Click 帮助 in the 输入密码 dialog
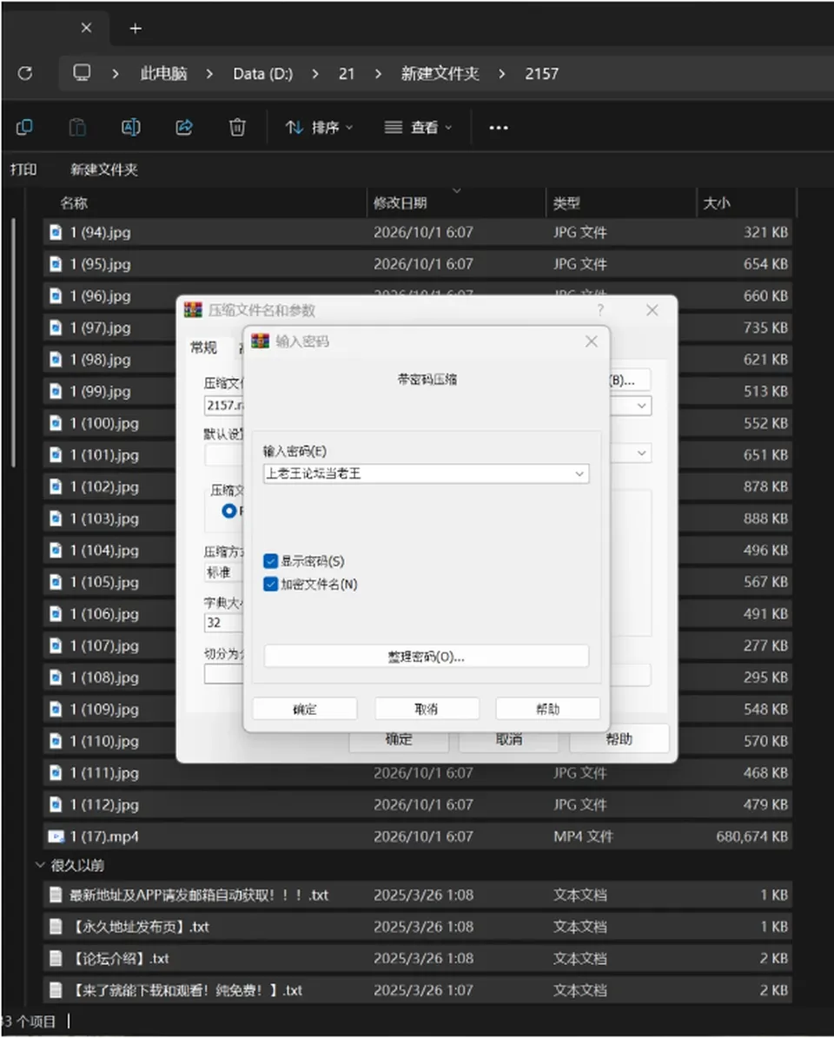The height and width of the screenshot is (1038, 834). (548, 709)
